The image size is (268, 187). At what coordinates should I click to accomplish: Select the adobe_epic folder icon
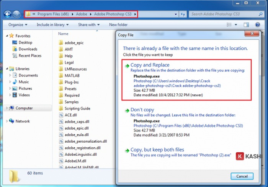tap(60, 43)
